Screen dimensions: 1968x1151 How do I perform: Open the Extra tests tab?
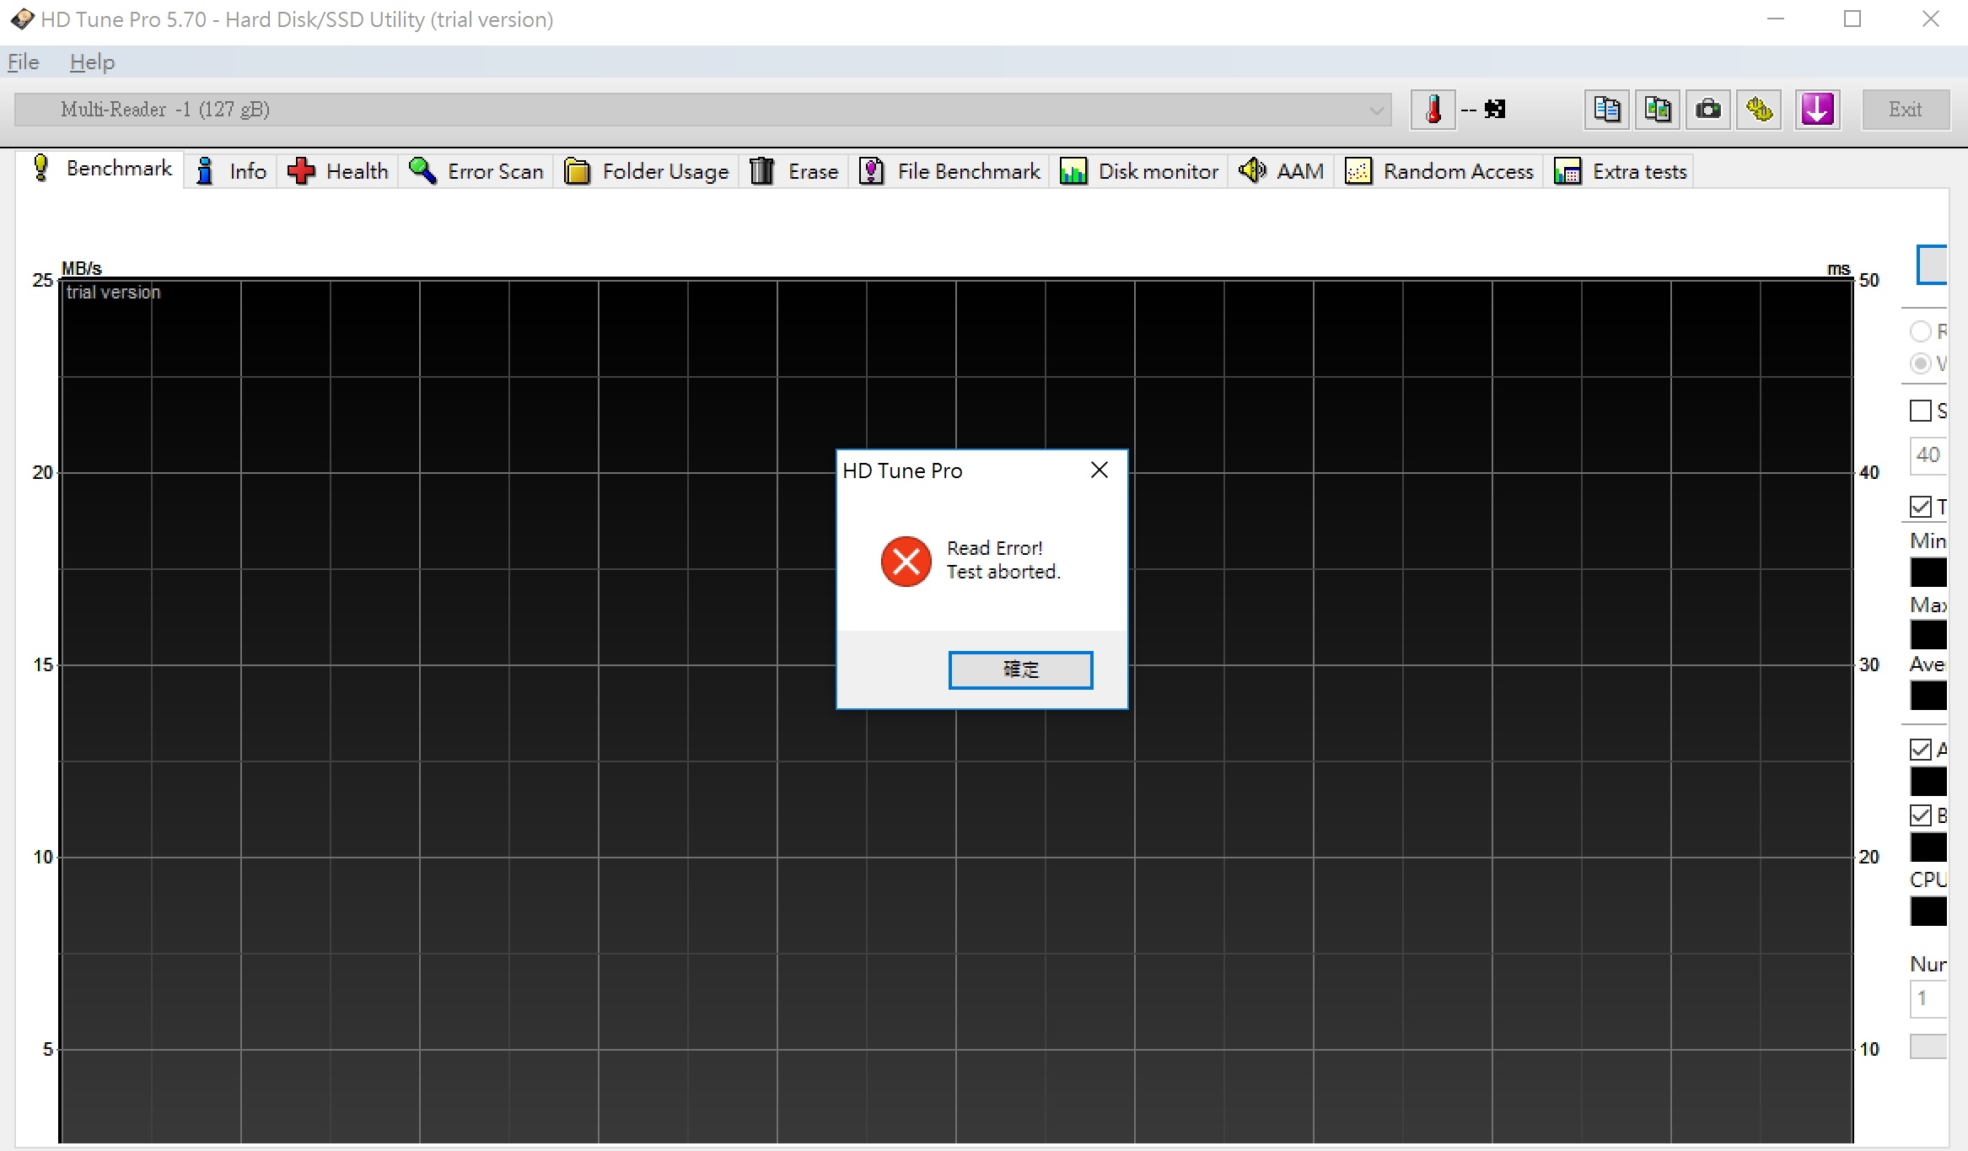[1620, 171]
